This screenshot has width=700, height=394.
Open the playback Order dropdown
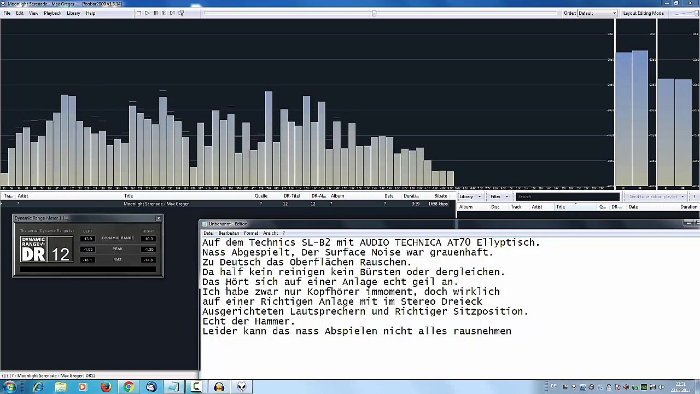click(598, 13)
